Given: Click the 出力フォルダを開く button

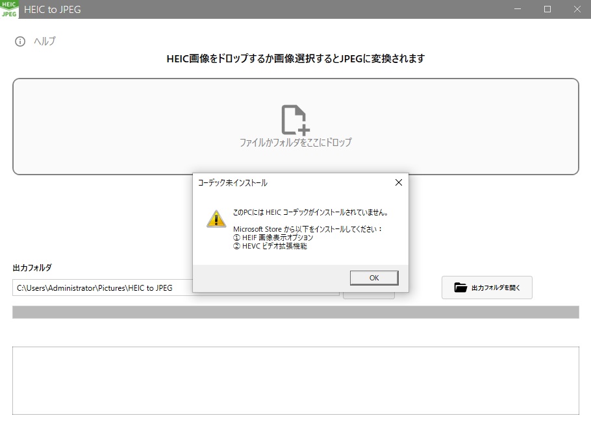Looking at the screenshot, I should click(487, 288).
